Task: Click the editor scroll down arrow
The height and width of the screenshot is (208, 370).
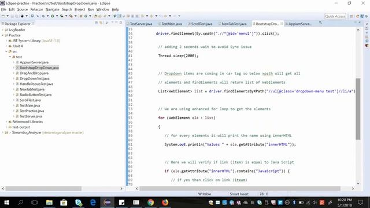Action: pyautogui.click(x=358, y=183)
